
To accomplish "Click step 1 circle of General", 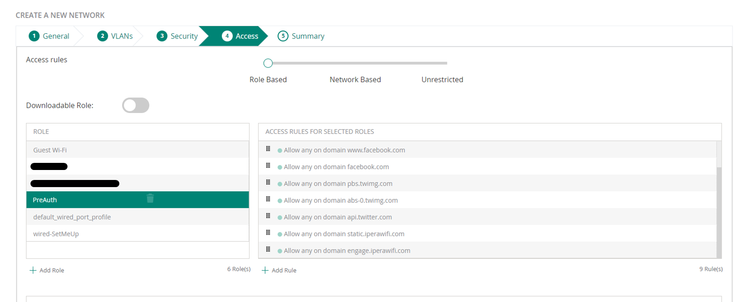I will (x=34, y=36).
